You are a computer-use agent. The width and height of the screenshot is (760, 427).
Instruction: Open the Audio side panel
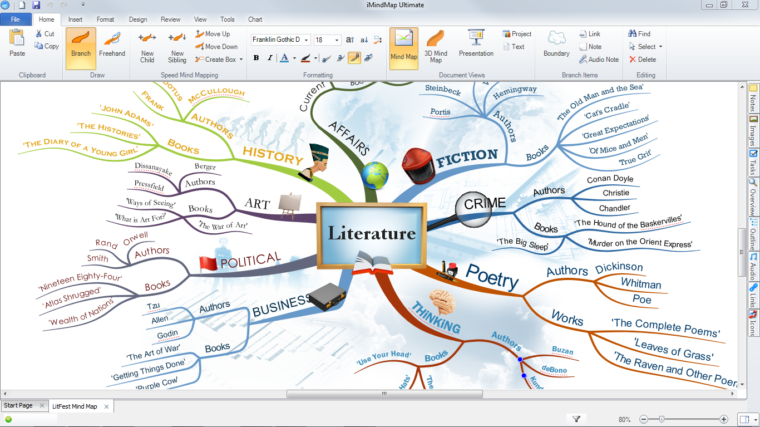(x=754, y=267)
